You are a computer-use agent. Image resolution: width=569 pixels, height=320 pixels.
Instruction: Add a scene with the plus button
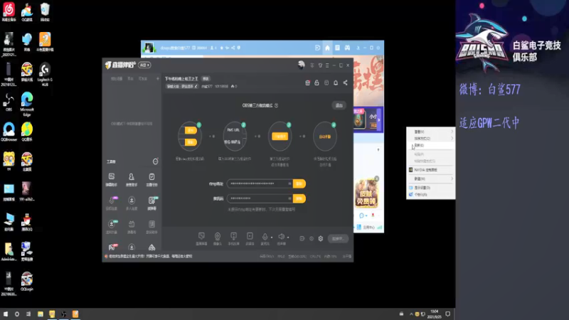[x=157, y=79]
